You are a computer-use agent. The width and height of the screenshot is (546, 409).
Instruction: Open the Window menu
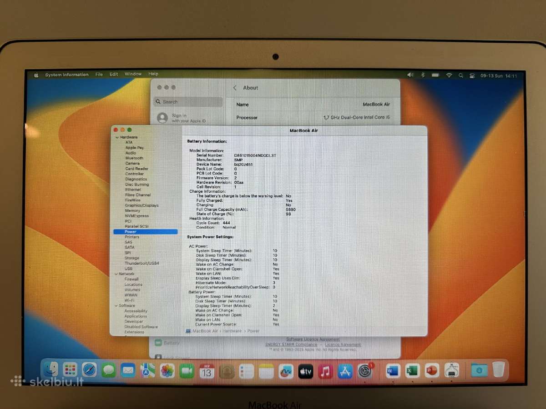133,74
